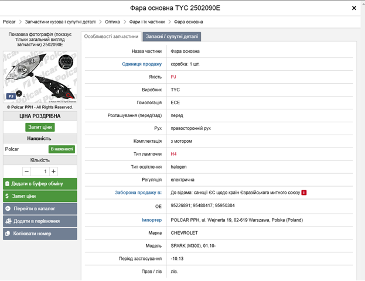This screenshot has height=281, width=365.
Task: Click Додати в буфер обміну button
Action: (40, 184)
